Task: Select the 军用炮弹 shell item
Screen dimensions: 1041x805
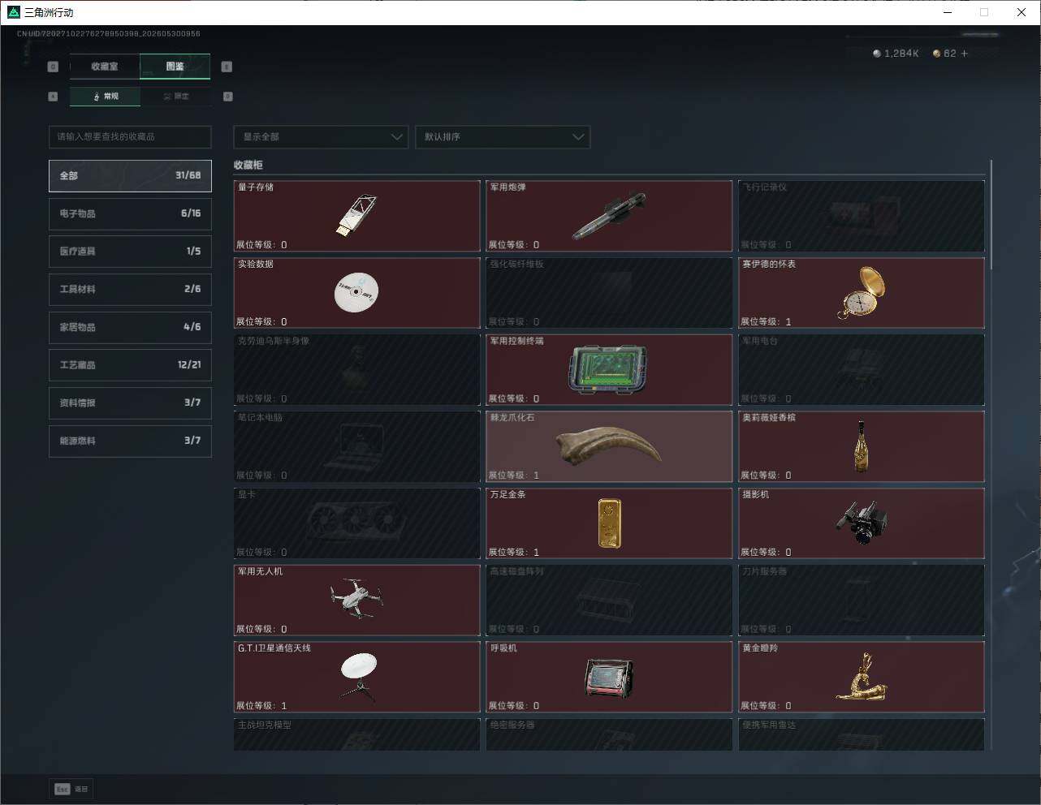Action: tap(609, 216)
